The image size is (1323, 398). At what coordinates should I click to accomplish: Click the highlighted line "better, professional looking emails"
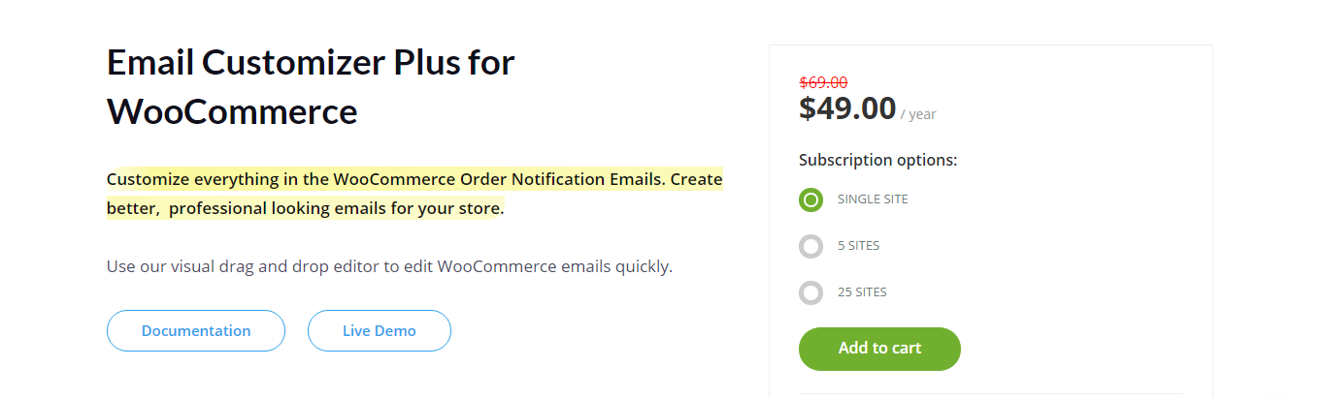pyautogui.click(x=306, y=208)
